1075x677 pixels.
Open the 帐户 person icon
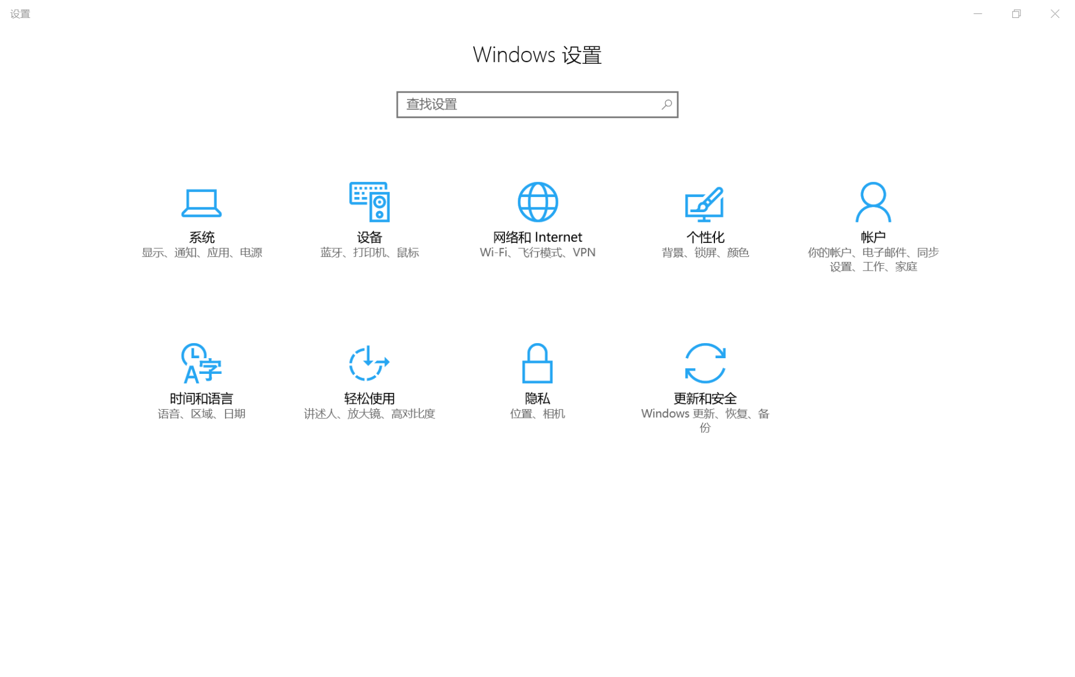(873, 202)
